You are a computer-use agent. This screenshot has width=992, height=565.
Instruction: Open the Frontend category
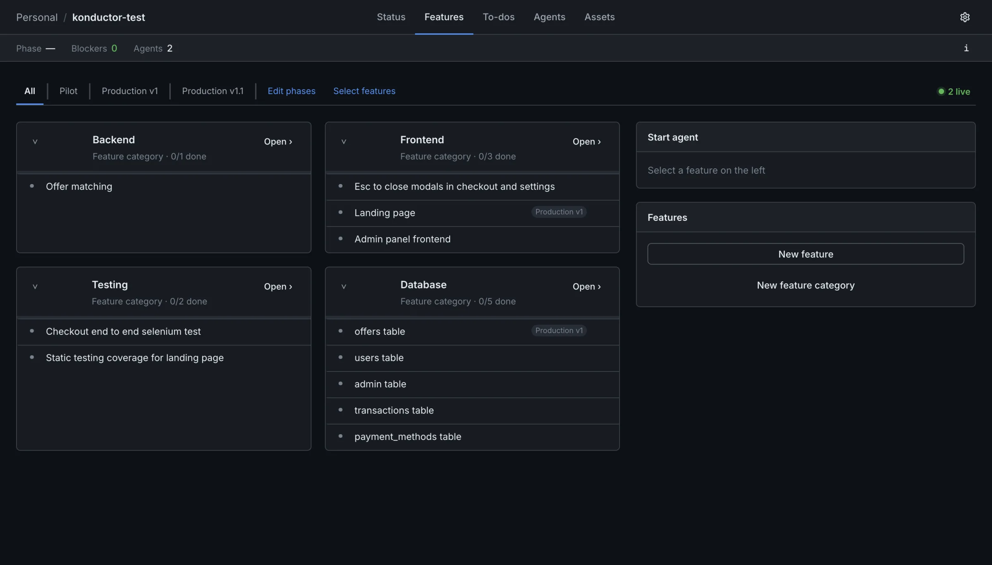587,142
